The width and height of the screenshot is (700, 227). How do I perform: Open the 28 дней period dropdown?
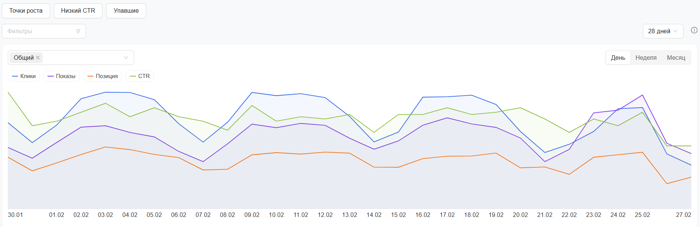click(x=663, y=31)
